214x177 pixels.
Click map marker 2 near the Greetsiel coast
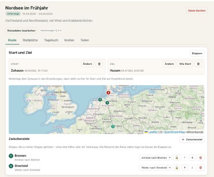100,99
